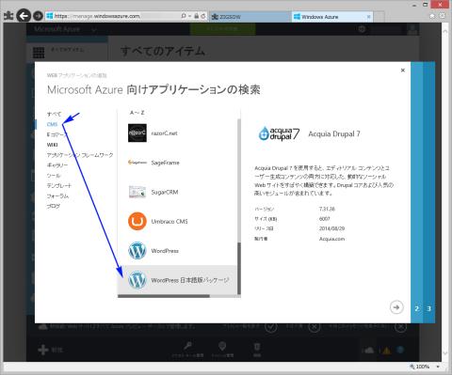The image size is (452, 375).
Task: Click the orange Umbraco CMS icon
Action: pos(137,221)
